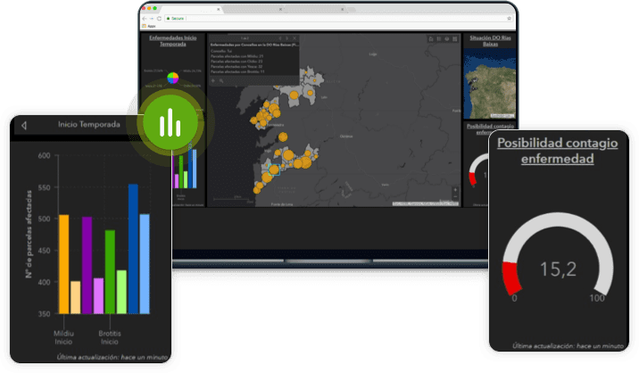The image size is (639, 373).
Task: Select the dark purple bar in chart
Action: click(x=87, y=265)
